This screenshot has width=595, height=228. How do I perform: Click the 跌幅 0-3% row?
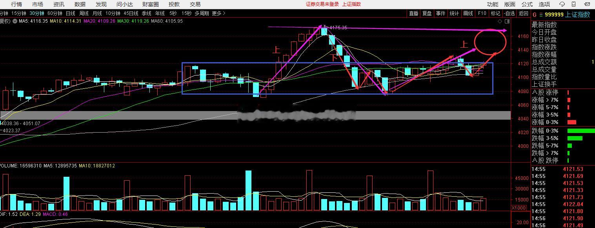point(563,131)
